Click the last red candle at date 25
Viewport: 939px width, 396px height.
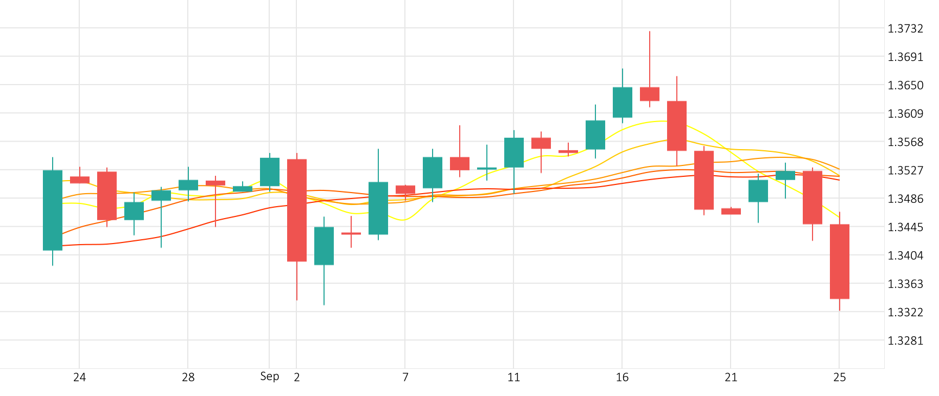(840, 261)
